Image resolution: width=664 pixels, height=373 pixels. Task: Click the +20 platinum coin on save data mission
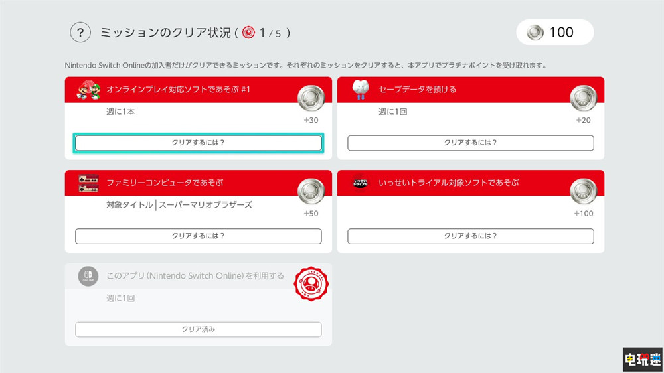point(583,99)
